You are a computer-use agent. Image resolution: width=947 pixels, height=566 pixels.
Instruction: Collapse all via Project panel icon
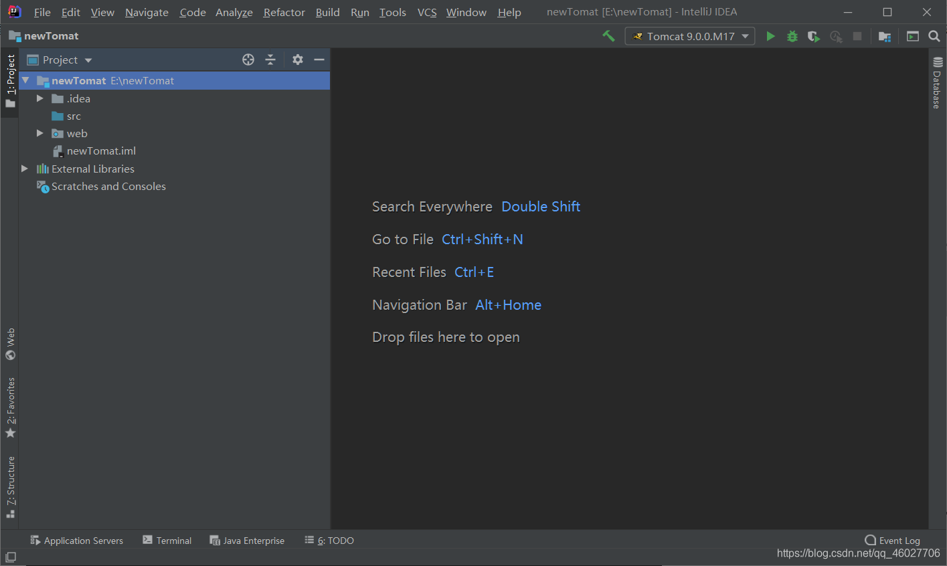(270, 60)
